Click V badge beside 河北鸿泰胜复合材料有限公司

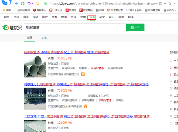[85, 106]
